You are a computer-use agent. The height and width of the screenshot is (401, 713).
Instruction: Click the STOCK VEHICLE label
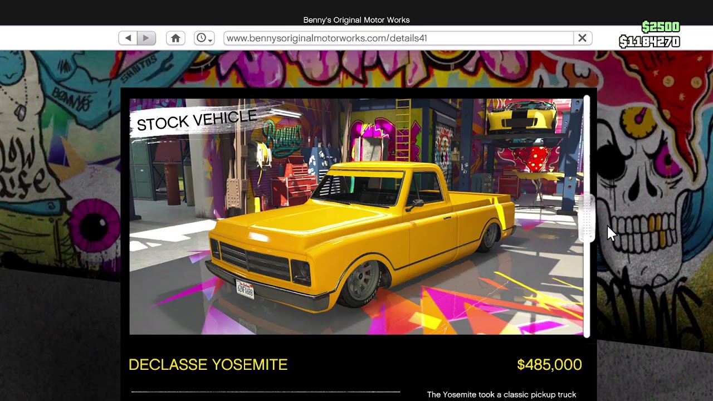[197, 121]
